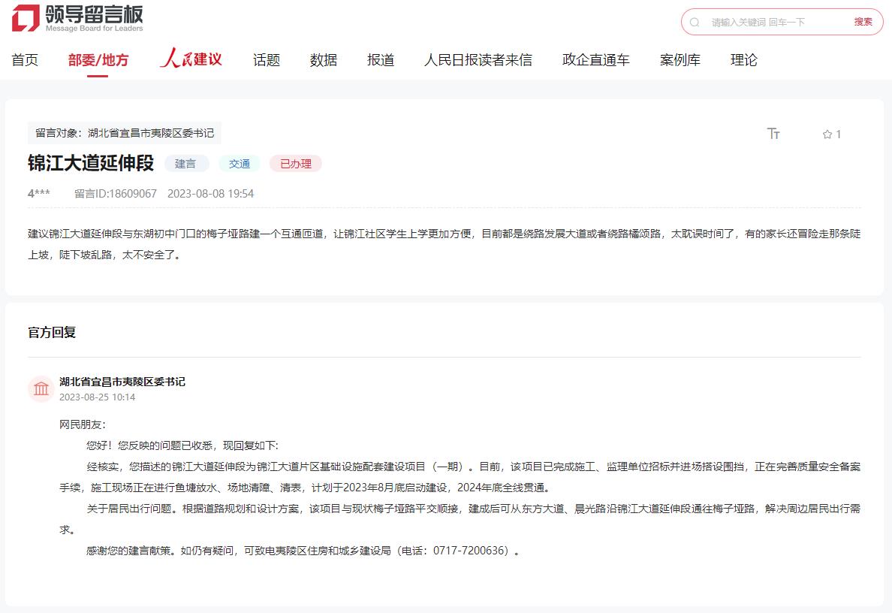Open the font size Tt control
892x613 pixels.
tap(774, 134)
